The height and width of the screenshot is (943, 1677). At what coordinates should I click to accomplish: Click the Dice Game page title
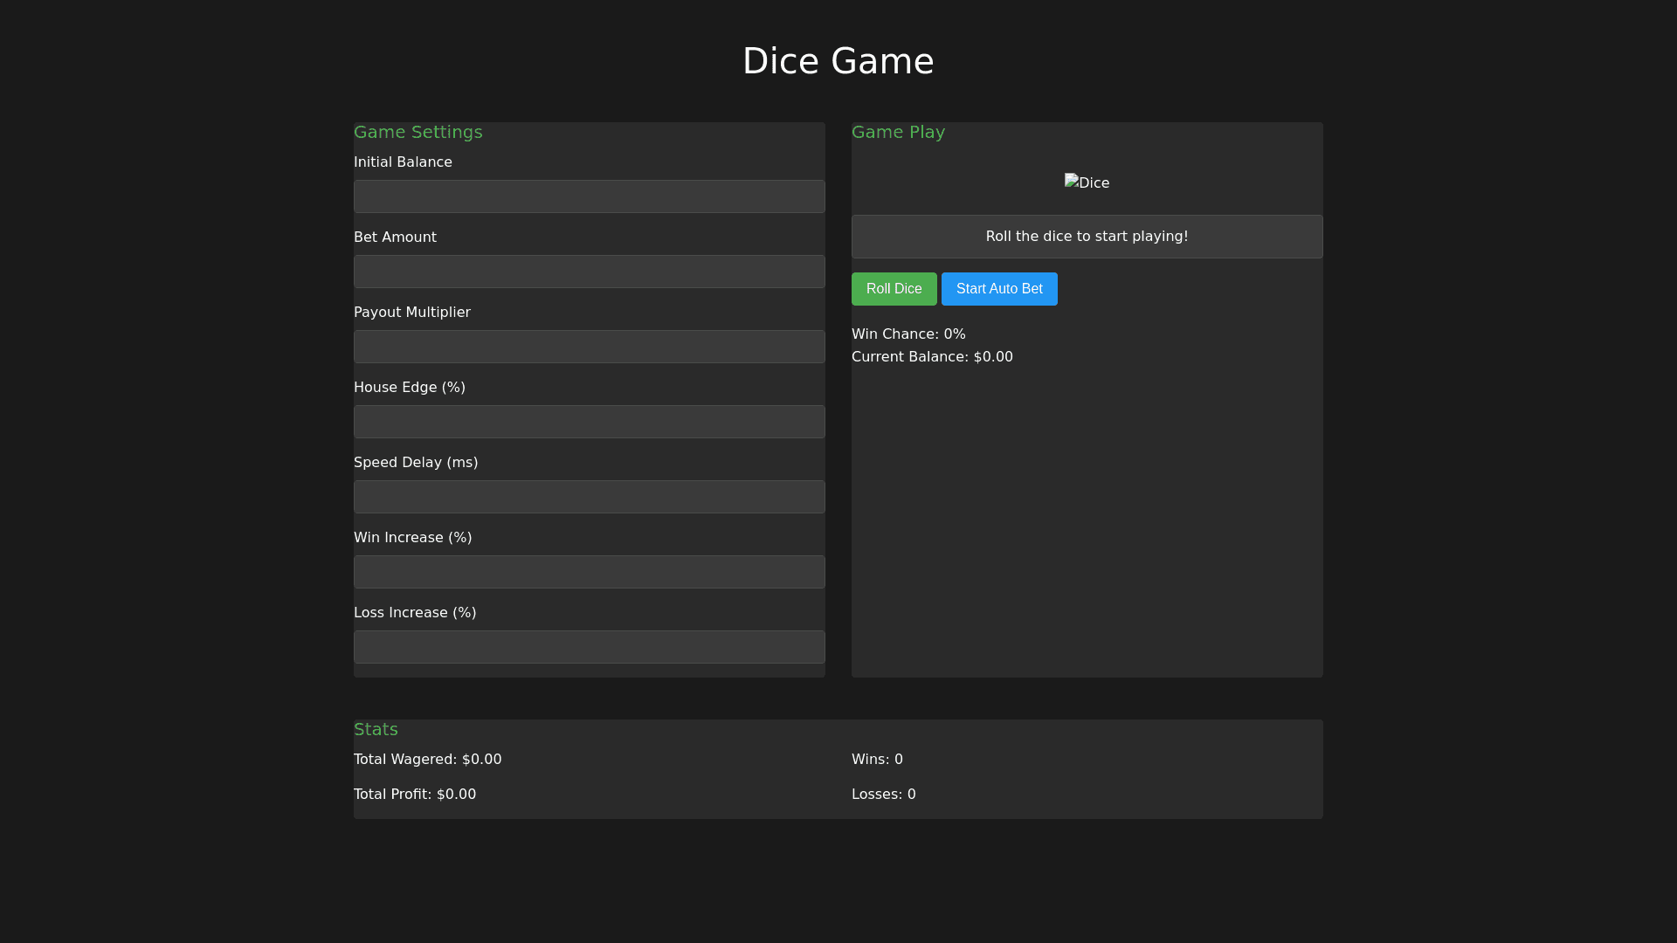[838, 61]
